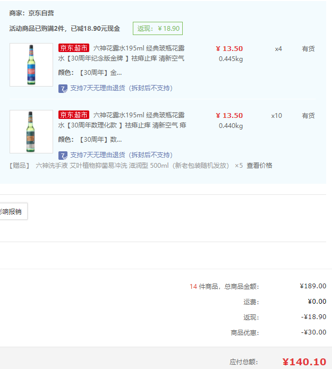Click 查看价格 for the gift item
The width and height of the screenshot is (332, 369).
(x=259, y=166)
